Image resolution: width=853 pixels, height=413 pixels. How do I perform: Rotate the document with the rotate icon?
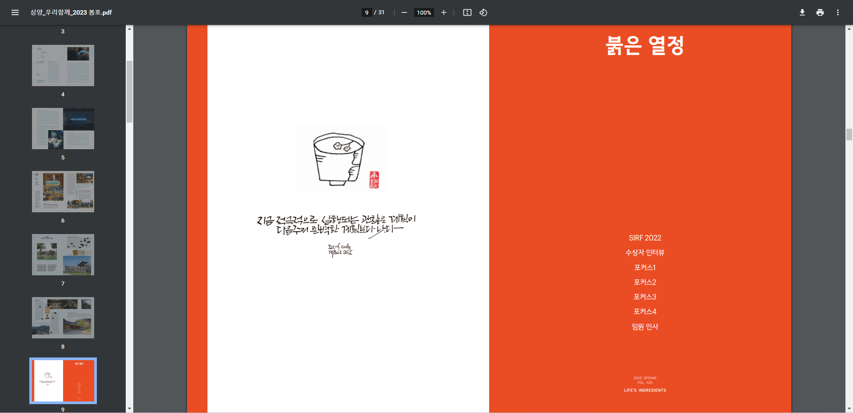pos(483,12)
